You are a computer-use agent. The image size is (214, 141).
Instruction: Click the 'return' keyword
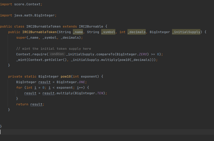pyautogui.click(x=22, y=104)
